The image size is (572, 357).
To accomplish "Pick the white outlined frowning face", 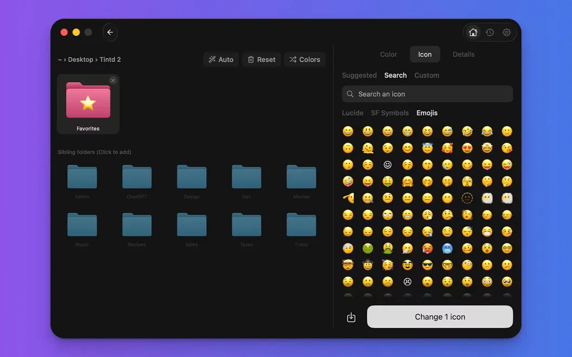I will (x=407, y=282).
